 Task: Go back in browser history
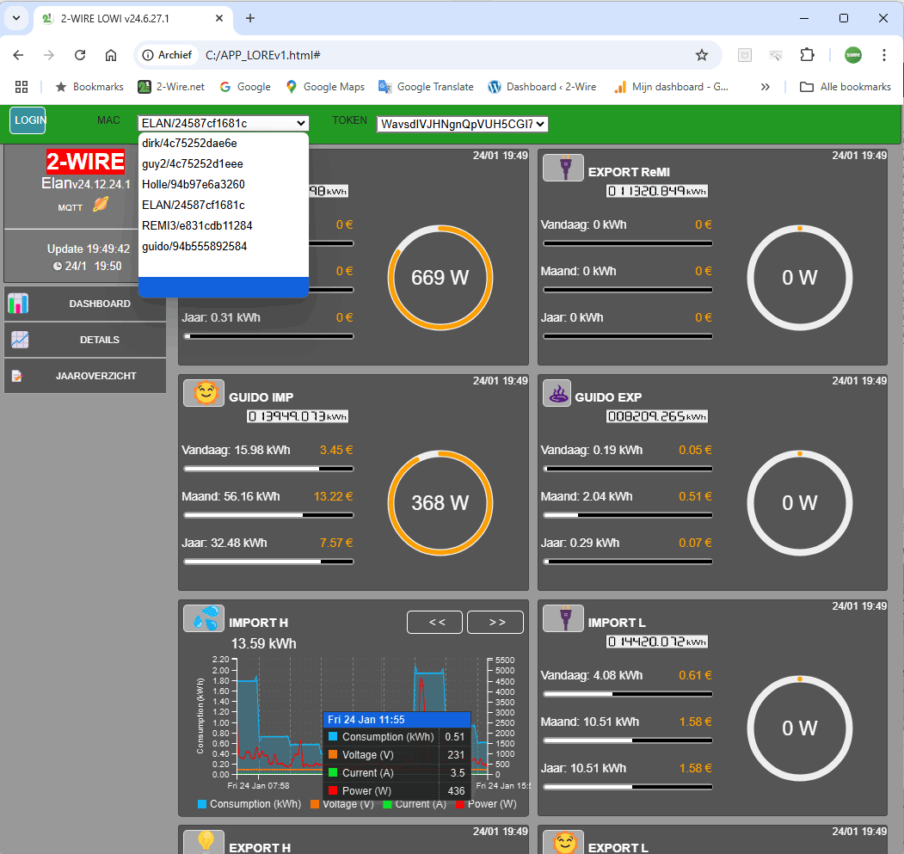[18, 55]
